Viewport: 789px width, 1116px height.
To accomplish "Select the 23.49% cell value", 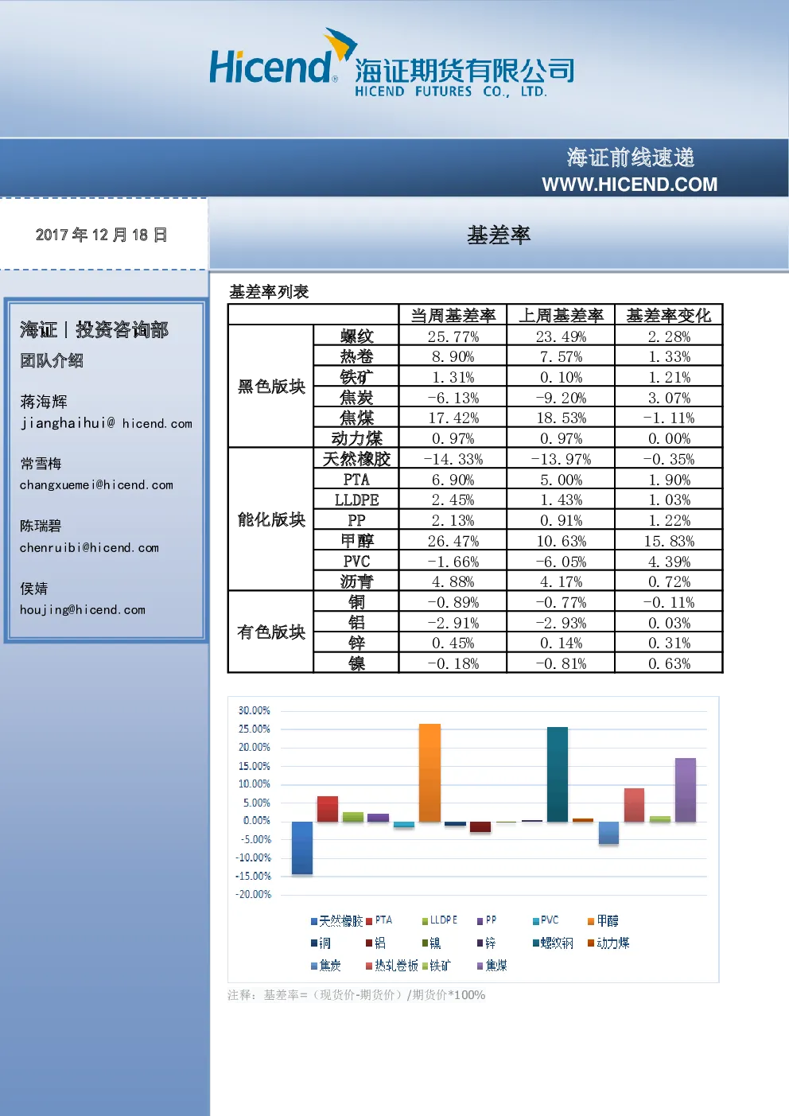I will [x=561, y=336].
